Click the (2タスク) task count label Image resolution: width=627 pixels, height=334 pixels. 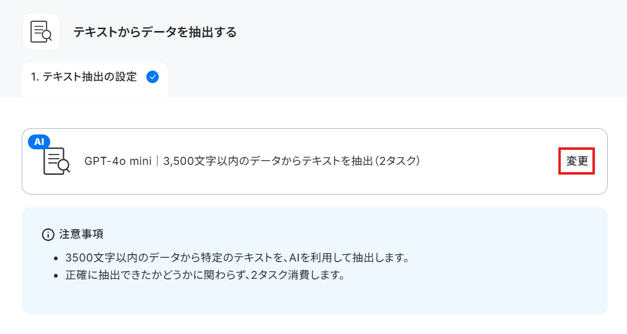[x=397, y=161]
